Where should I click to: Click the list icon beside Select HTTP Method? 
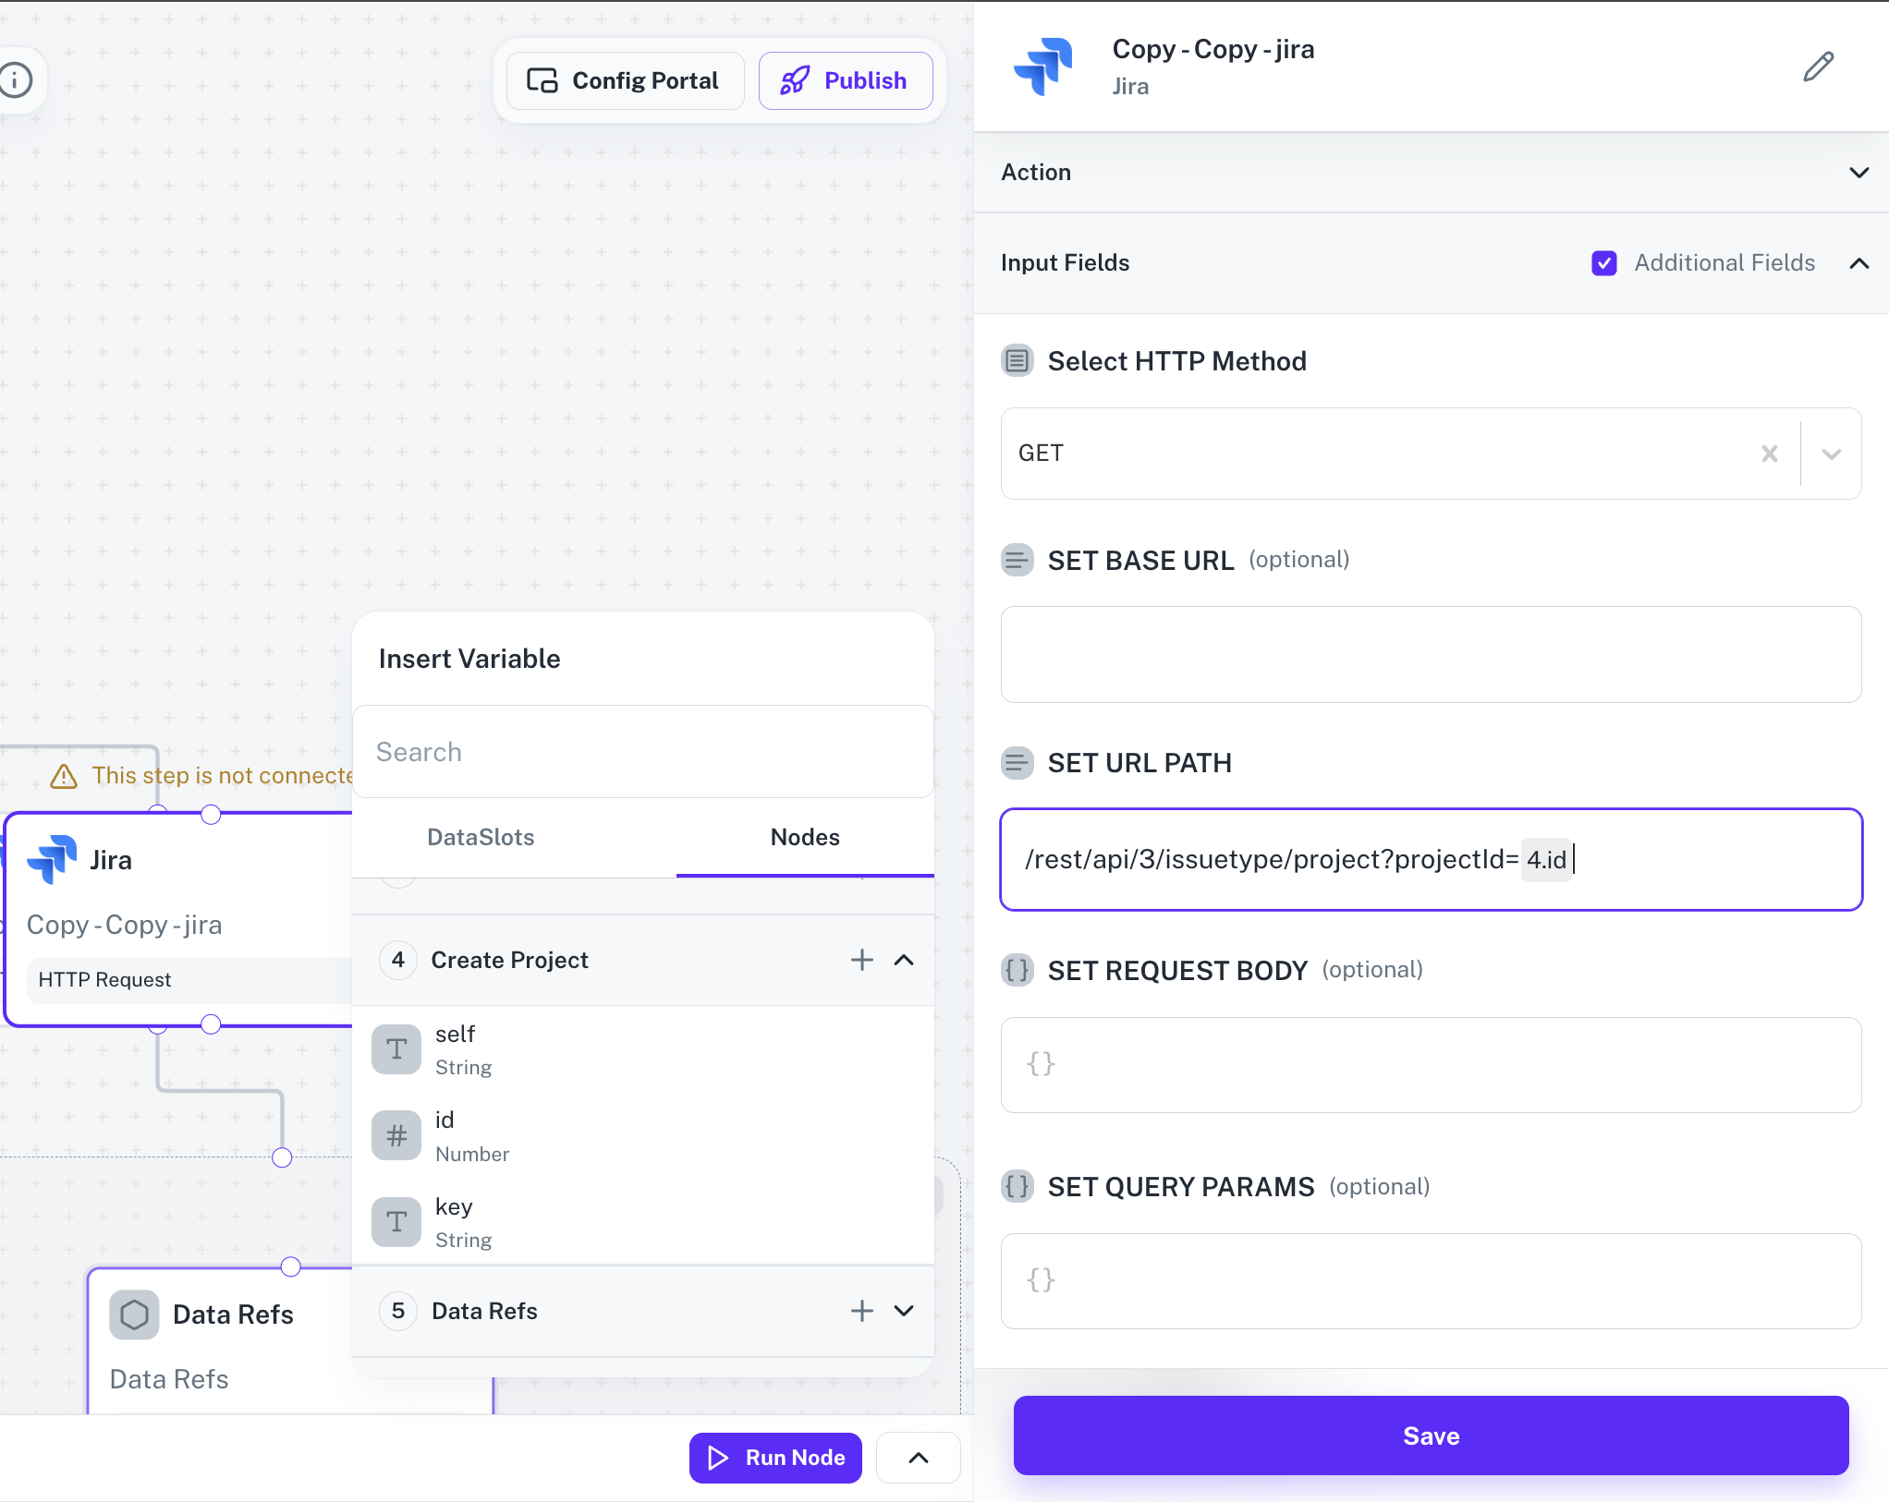1017,361
